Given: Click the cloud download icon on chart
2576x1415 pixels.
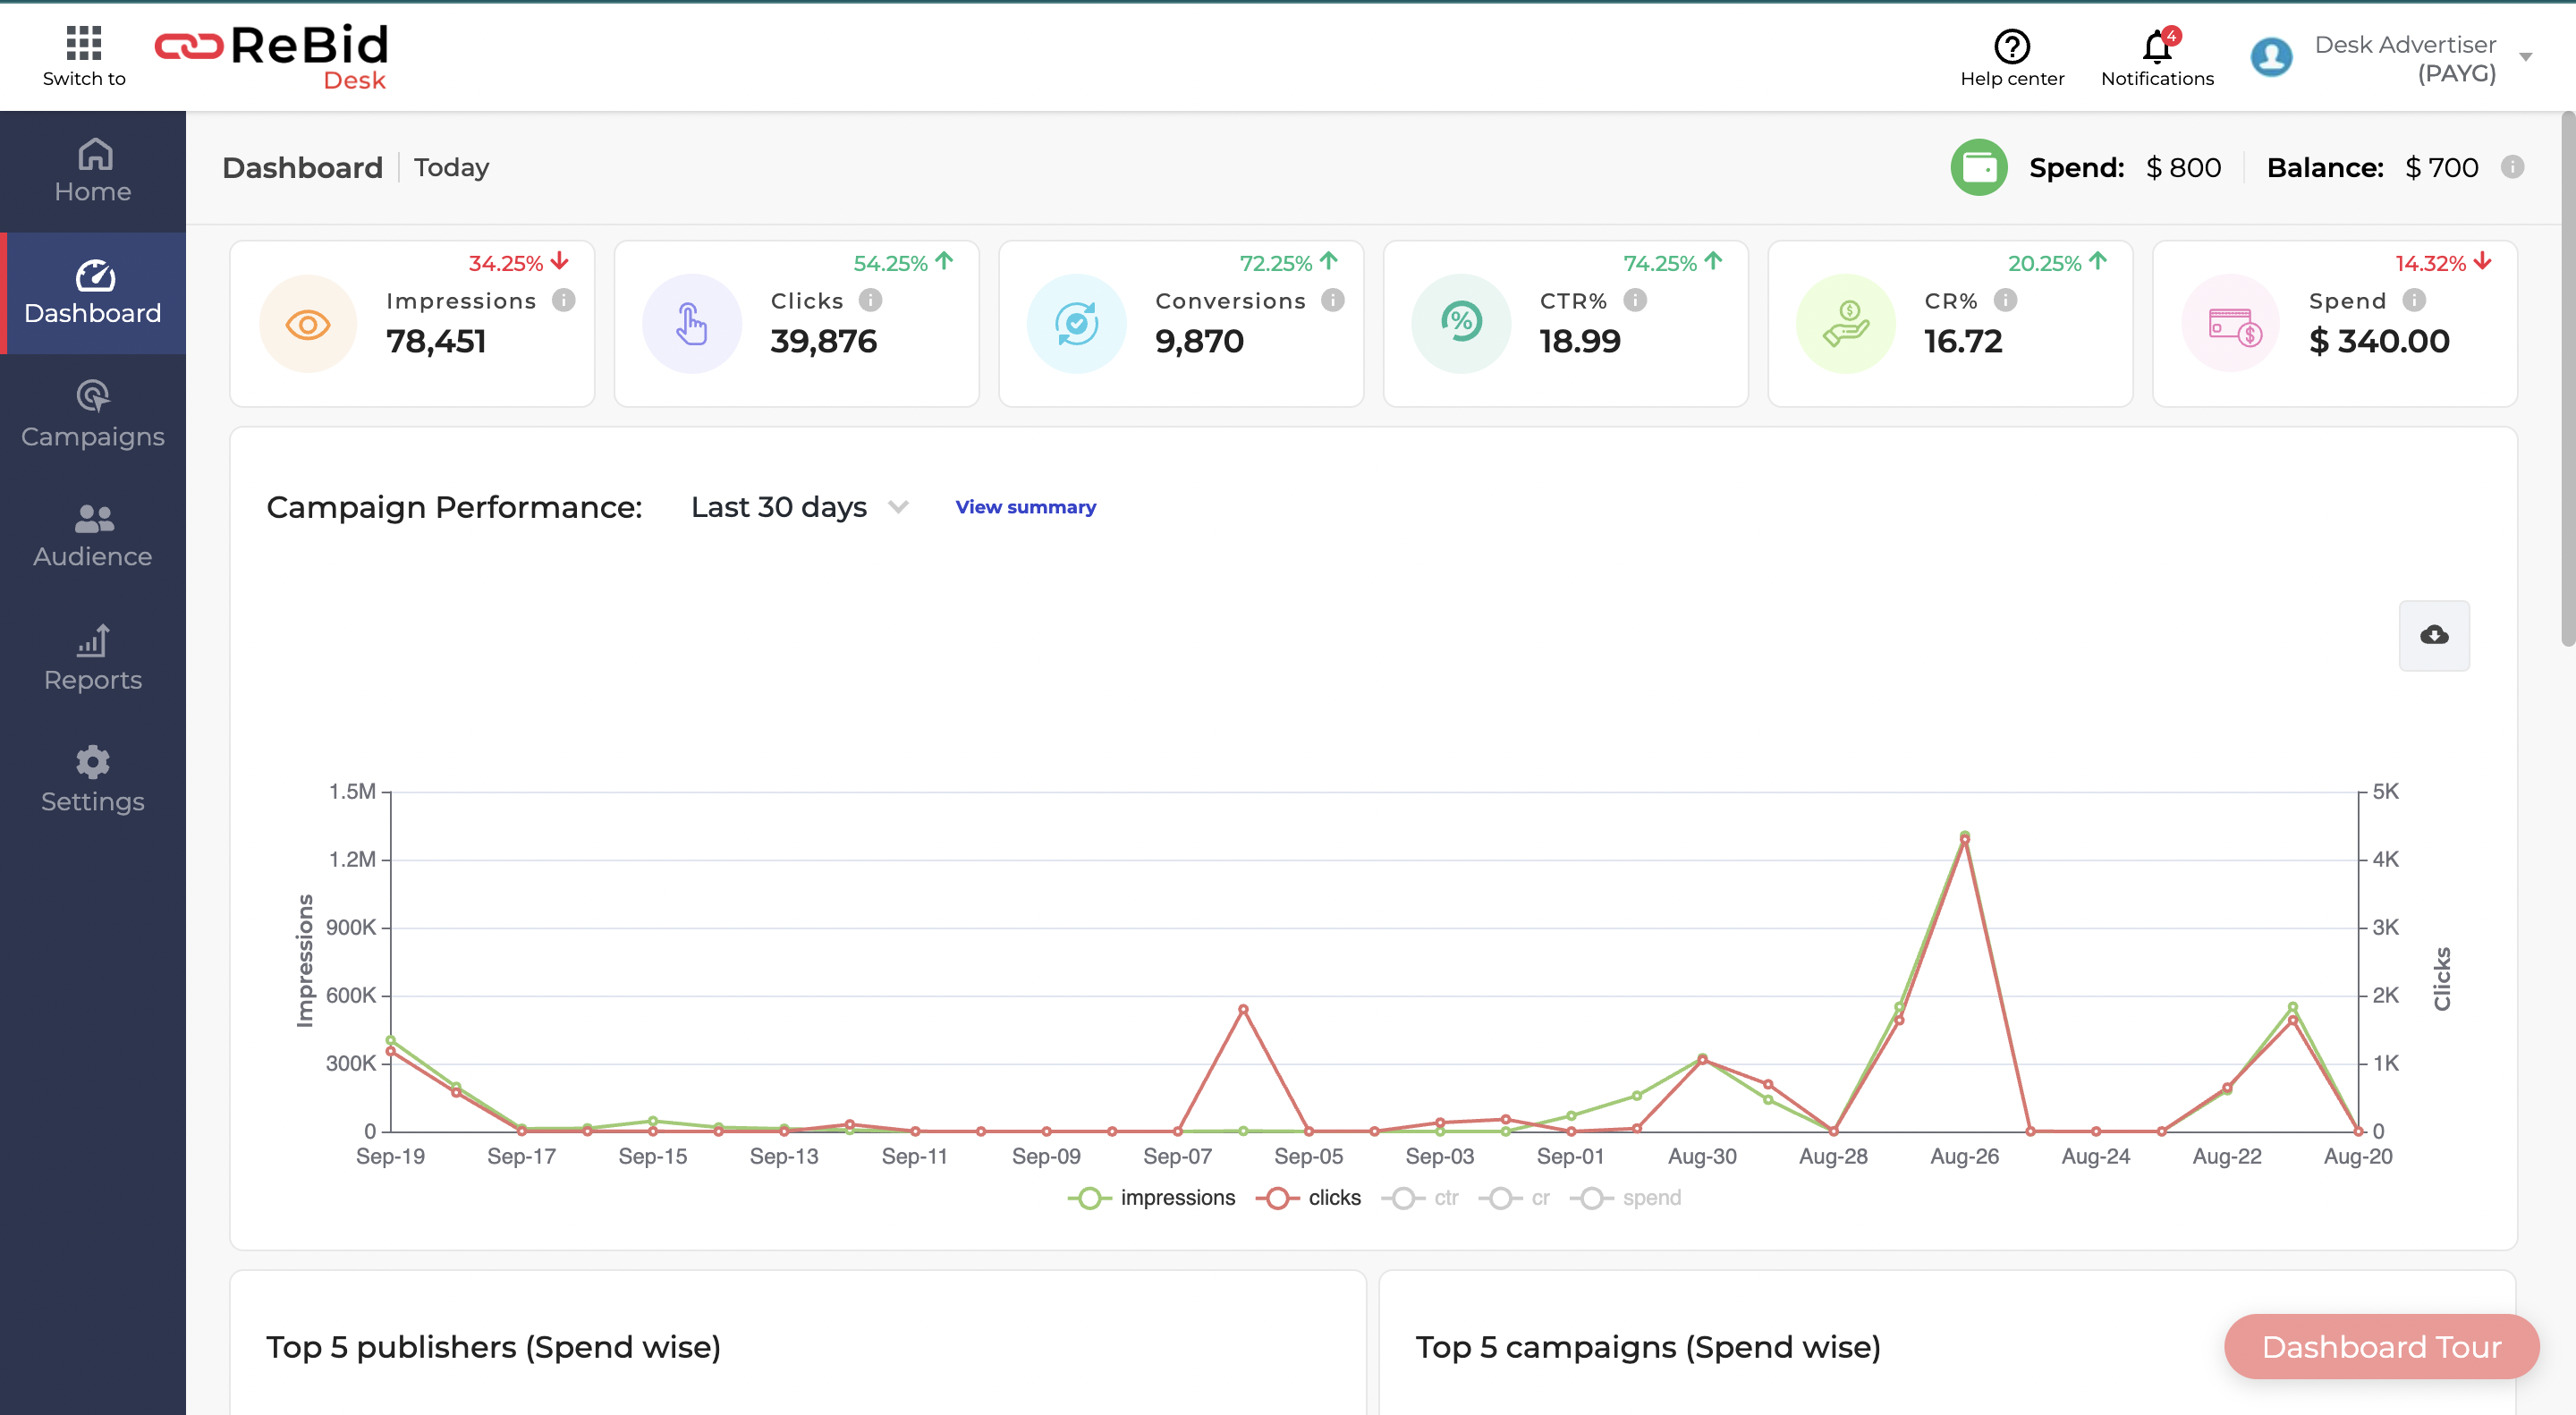Looking at the screenshot, I should pos(2433,635).
